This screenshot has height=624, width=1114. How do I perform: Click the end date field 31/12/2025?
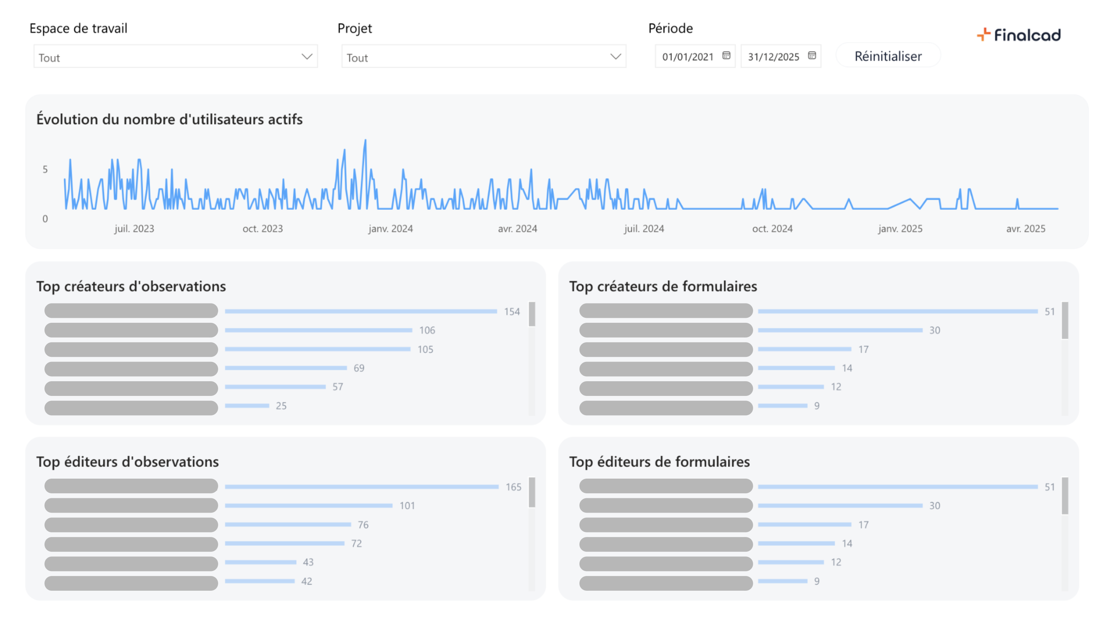[x=773, y=56]
